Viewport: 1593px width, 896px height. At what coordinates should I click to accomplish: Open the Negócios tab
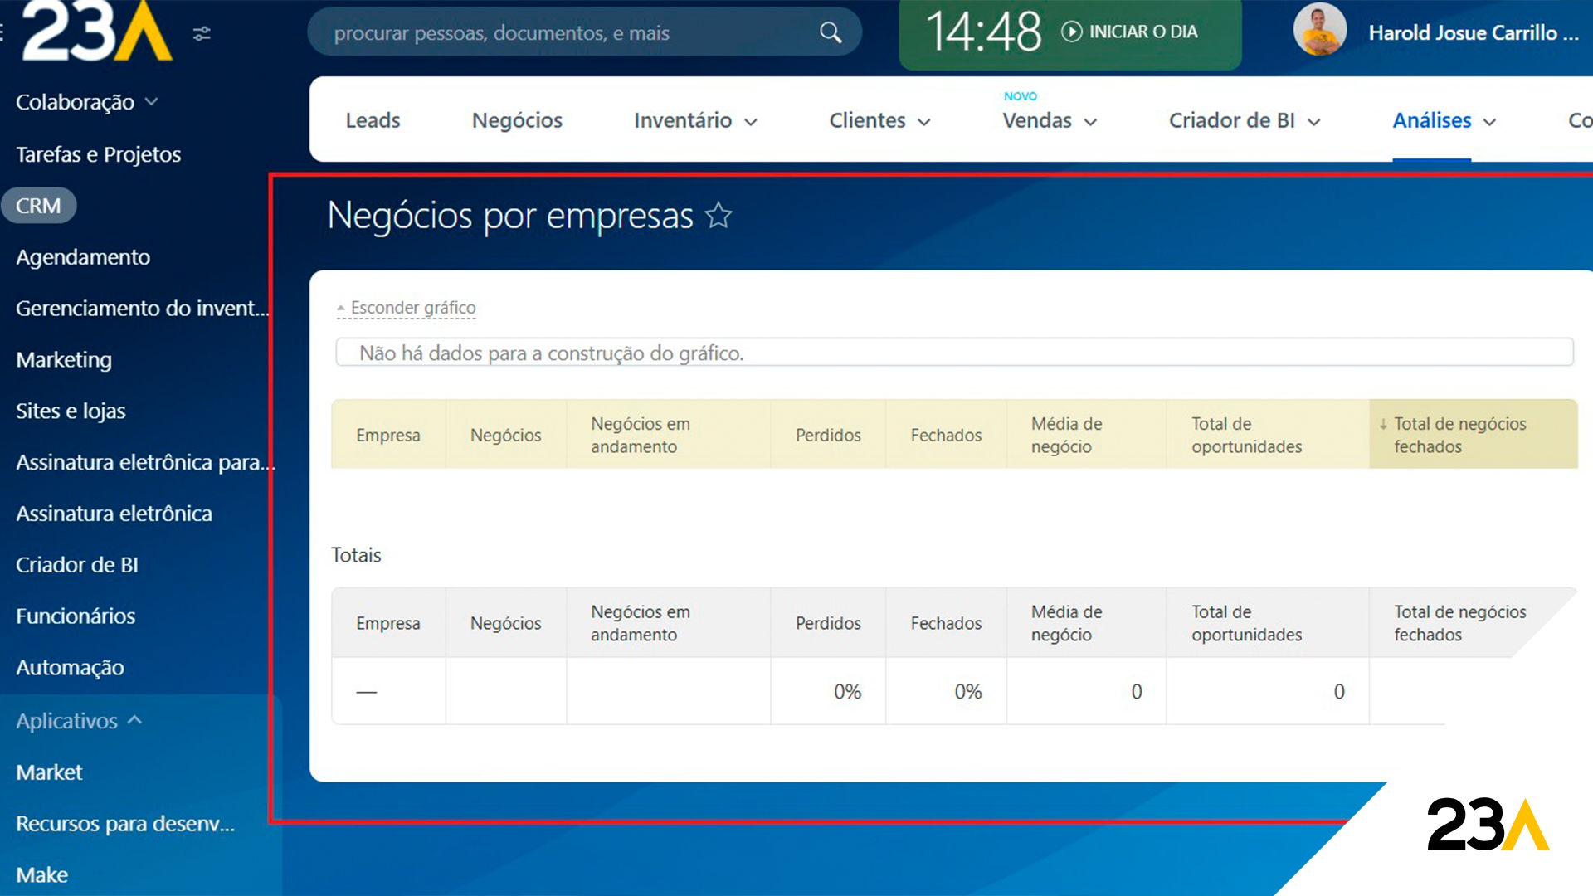pos(517,121)
